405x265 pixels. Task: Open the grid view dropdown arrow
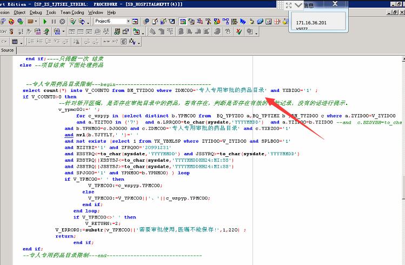click(x=22, y=42)
